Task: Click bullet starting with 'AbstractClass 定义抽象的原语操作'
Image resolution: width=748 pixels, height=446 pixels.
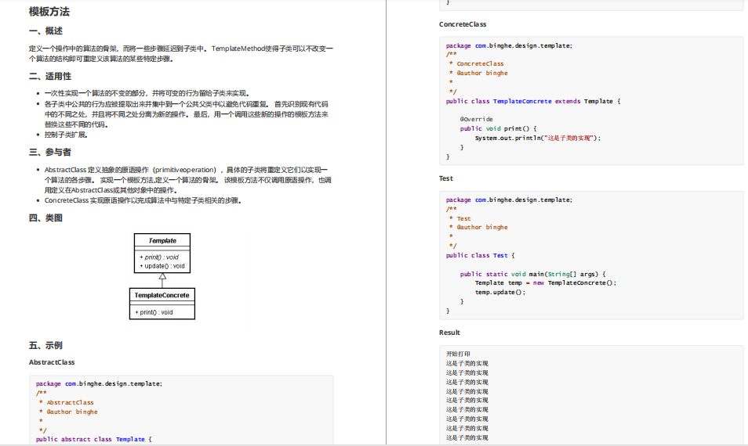Action: (188, 180)
